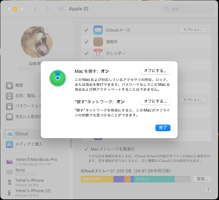The width and height of the screenshot is (219, 200).
Task: Click the App Store media icon
Action: tap(9, 144)
